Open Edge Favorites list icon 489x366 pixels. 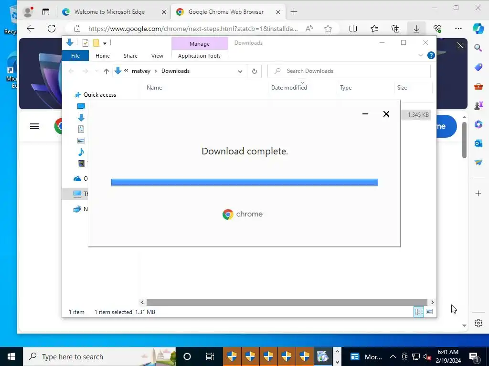374,29
